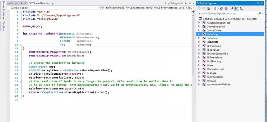This screenshot has height=122, width=267.
Task: Close the main.cpp tab
Action: tap(25, 3)
